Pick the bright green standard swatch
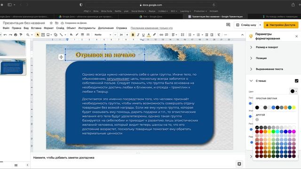Viewport: 301px width, 169px height. 273,131
